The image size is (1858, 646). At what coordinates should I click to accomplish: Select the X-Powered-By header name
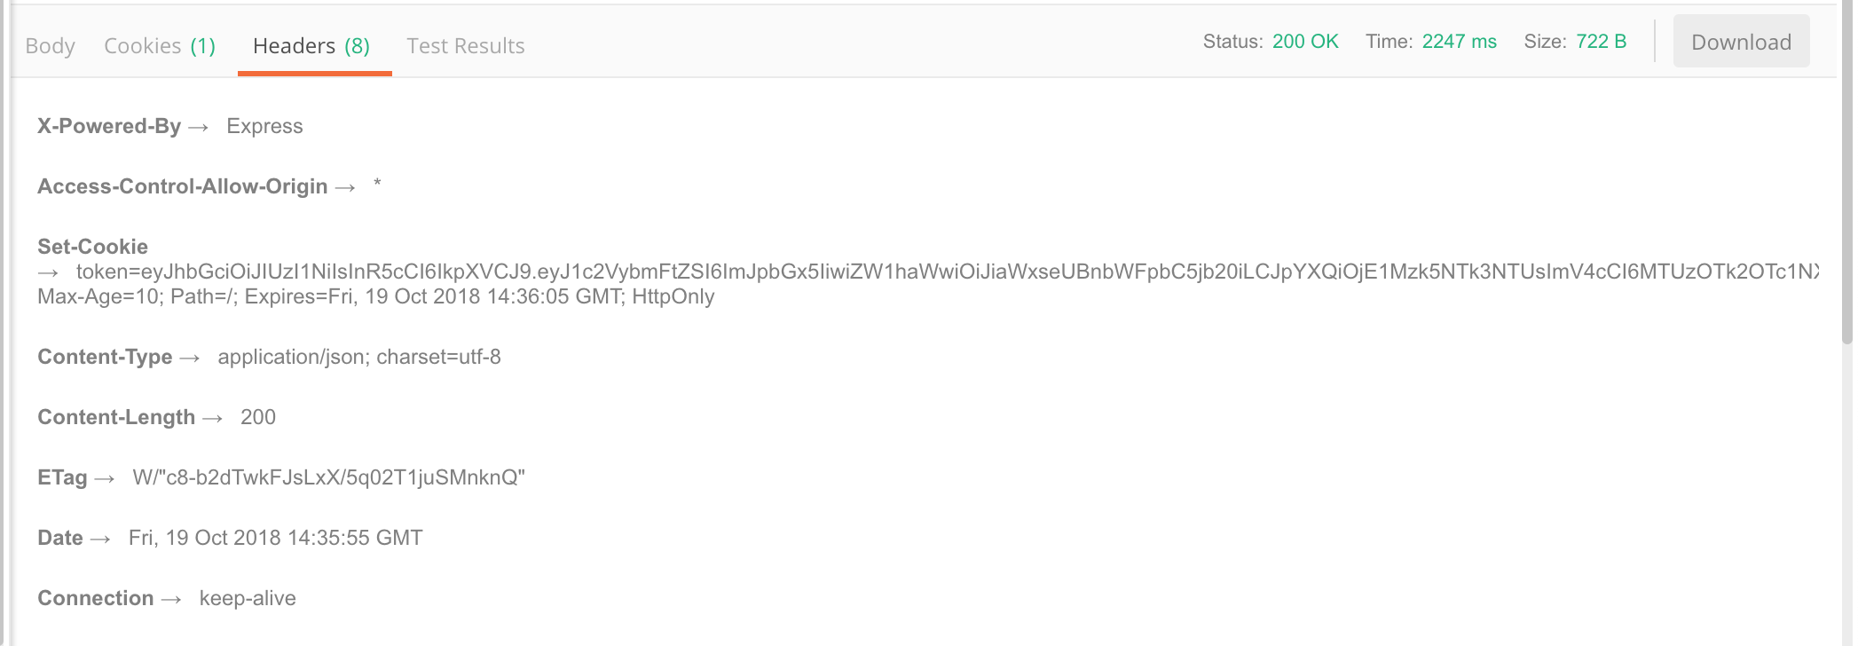(109, 125)
